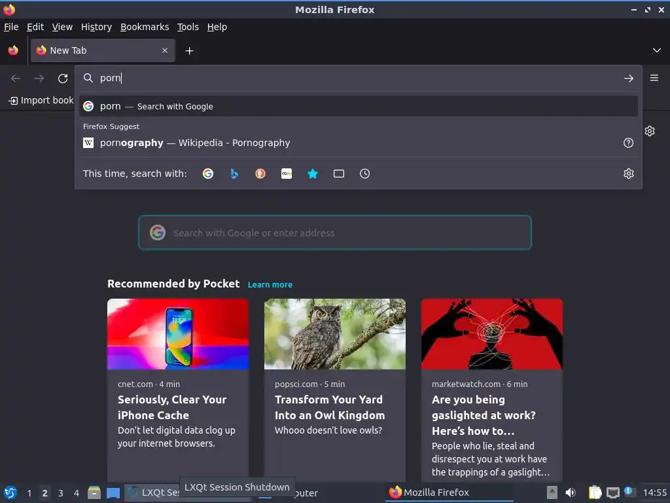Open 'Transform Your Yard Into an Owl Kingdom'
This screenshot has width=670, height=503.
[x=330, y=407]
